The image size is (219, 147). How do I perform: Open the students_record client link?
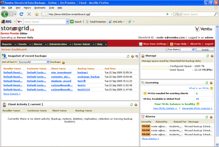[x=61, y=81]
